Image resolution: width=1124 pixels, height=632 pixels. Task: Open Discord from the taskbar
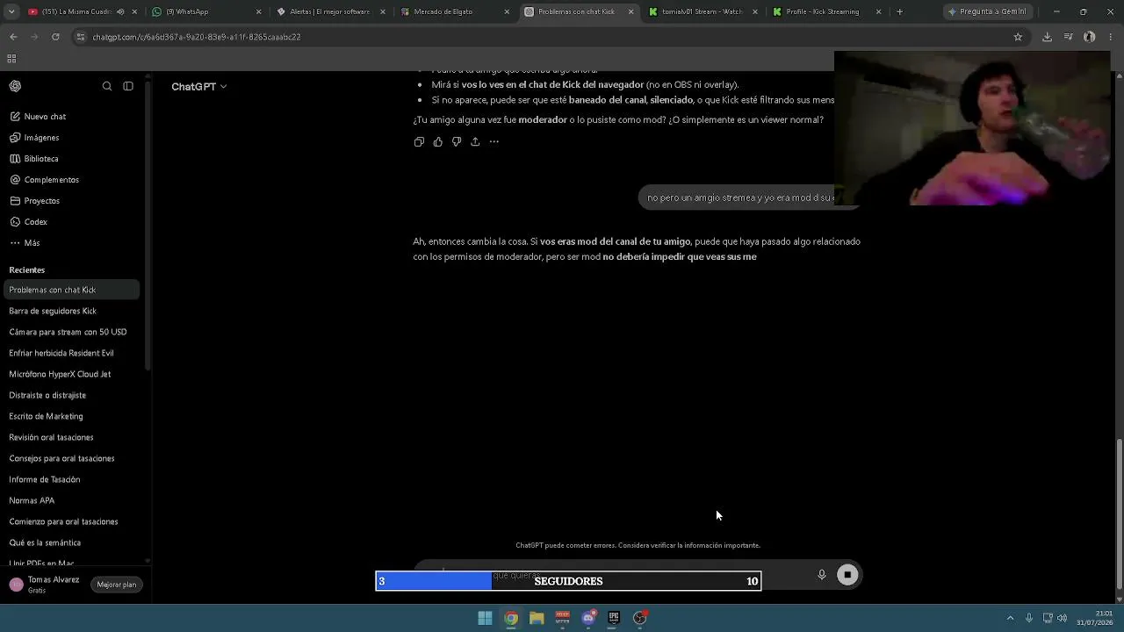pyautogui.click(x=588, y=618)
